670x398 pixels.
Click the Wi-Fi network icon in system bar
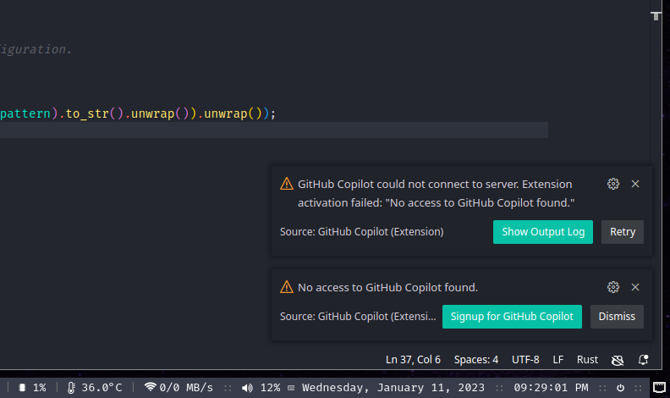150,387
